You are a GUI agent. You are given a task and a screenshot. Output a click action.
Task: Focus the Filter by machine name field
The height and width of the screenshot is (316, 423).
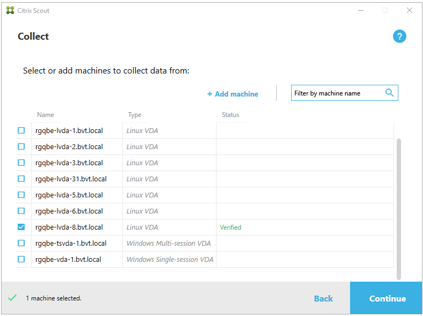338,93
